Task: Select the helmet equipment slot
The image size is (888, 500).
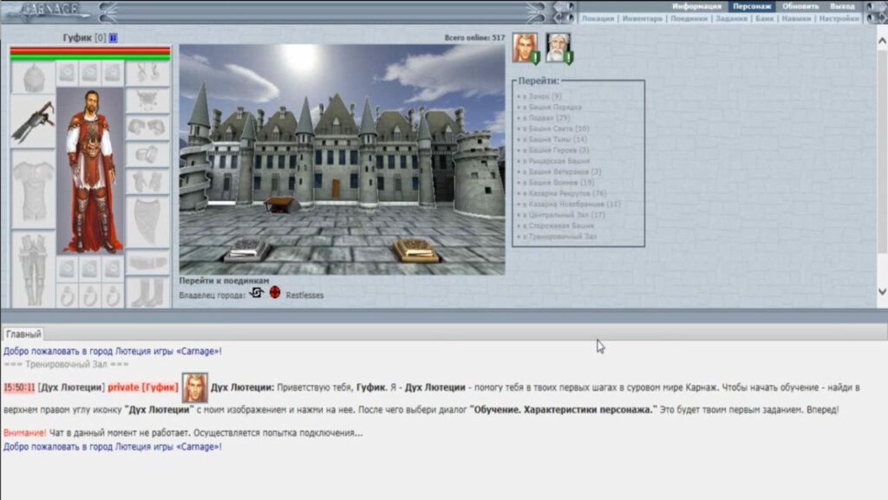Action: tap(34, 77)
